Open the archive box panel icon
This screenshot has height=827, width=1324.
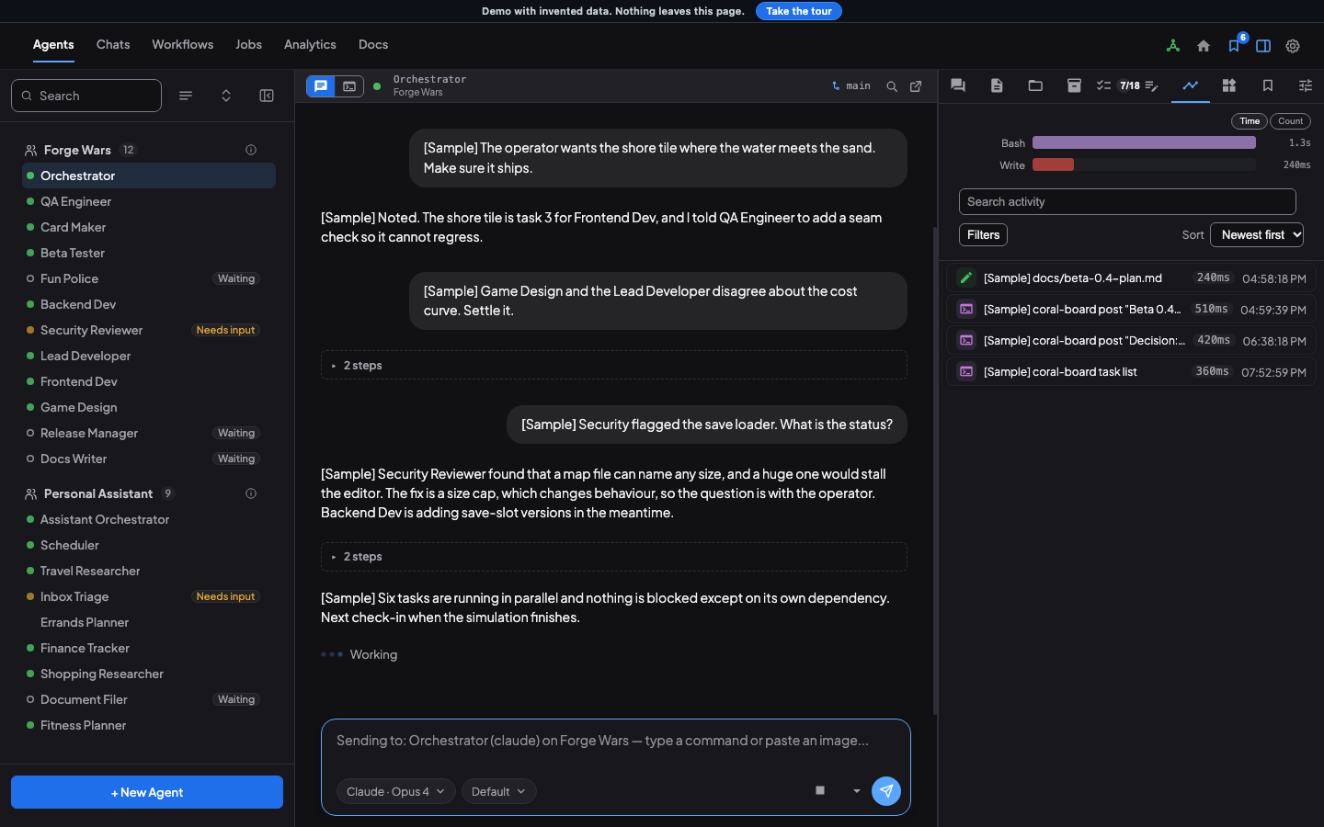1074,85
